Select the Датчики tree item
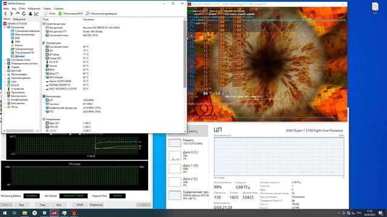Screen dimensions: 387x217 pyautogui.click(x=19, y=56)
